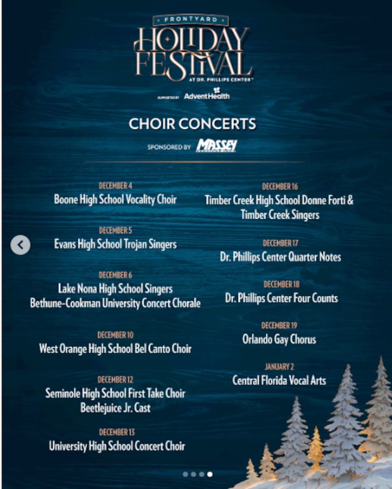This screenshot has height=489, width=392.
Task: Click Evans High School Trojan Singers
Action: click(115, 244)
